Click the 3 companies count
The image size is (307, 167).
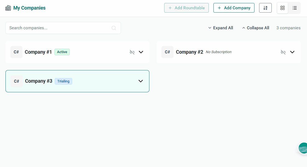click(288, 28)
